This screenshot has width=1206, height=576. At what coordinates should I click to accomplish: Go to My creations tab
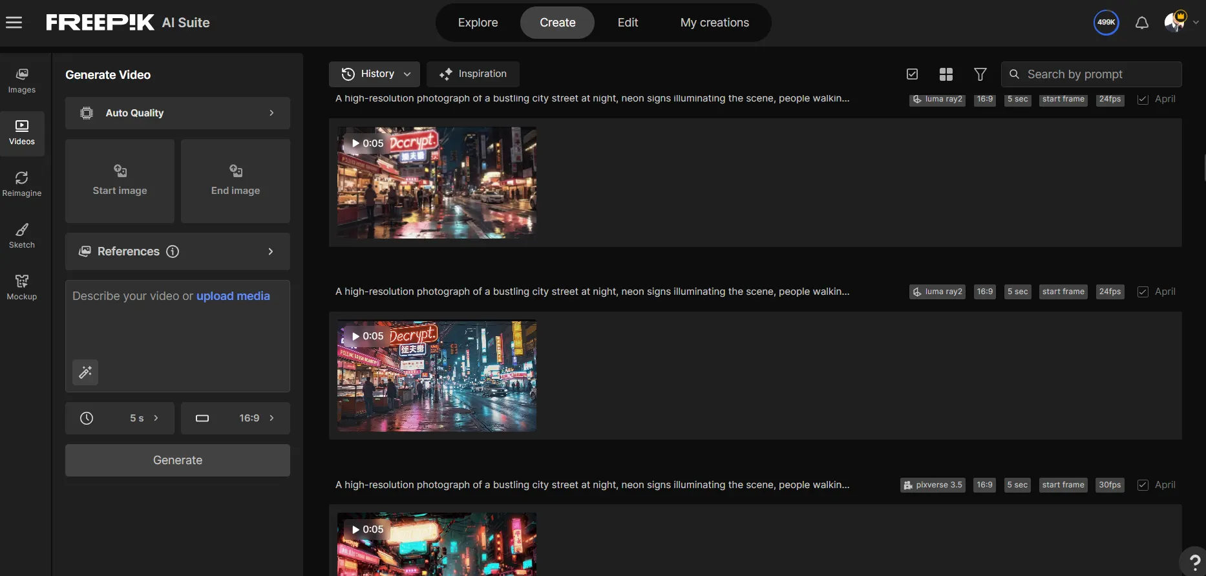coord(714,23)
